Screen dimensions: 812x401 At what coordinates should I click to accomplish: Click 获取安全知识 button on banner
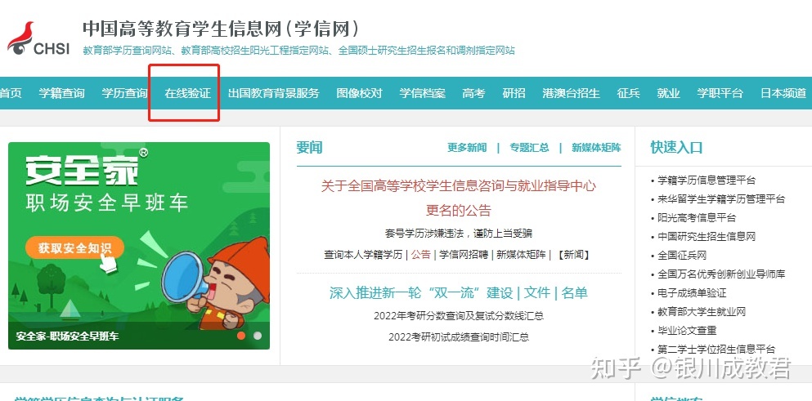point(74,247)
